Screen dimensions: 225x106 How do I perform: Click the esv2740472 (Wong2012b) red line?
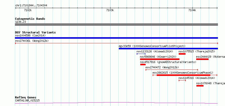(172, 70)
